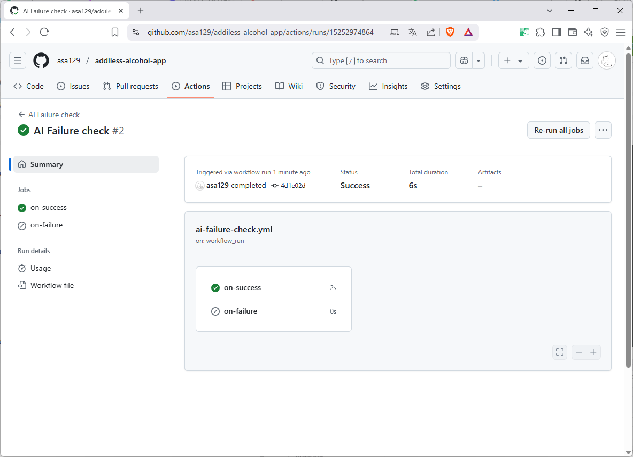This screenshot has width=633, height=457.
Task: Go back to AI Failure check workflow
Action: (49, 115)
